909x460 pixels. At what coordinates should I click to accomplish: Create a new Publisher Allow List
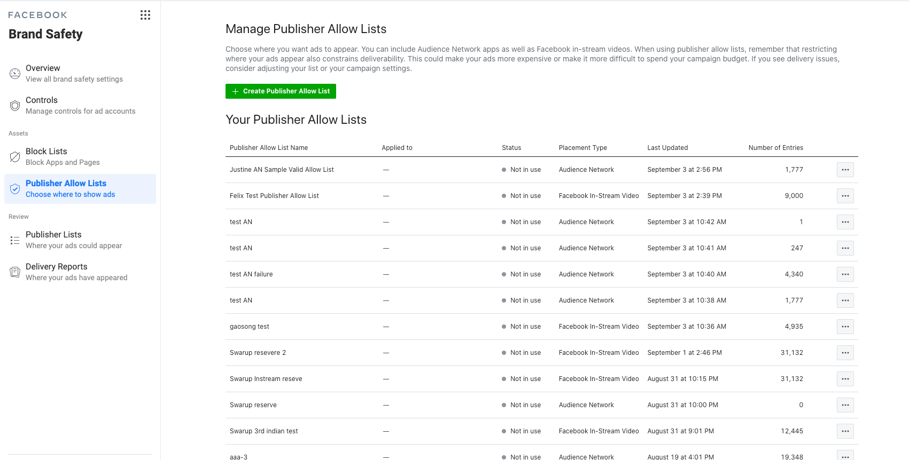(281, 91)
